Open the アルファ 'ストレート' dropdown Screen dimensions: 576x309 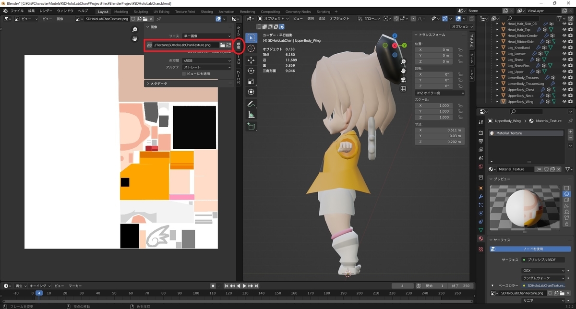206,68
